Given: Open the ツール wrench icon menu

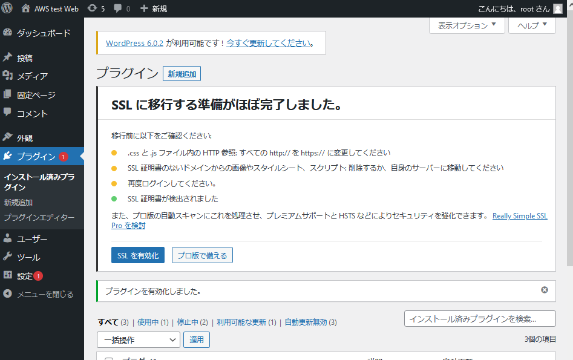Looking at the screenshot, I should point(7,257).
